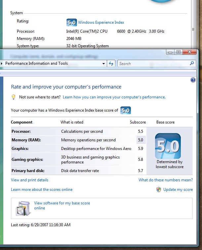Click 32-bit Operating System text in System window
Viewport: 202px width, 250px height.
87,46
